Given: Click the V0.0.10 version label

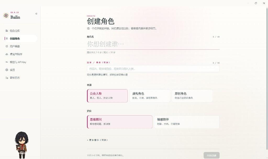Looking at the screenshot, I should (15, 13).
